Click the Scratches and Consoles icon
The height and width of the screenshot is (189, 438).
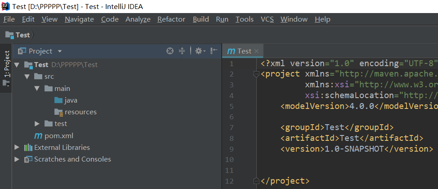pyautogui.click(x=28, y=159)
